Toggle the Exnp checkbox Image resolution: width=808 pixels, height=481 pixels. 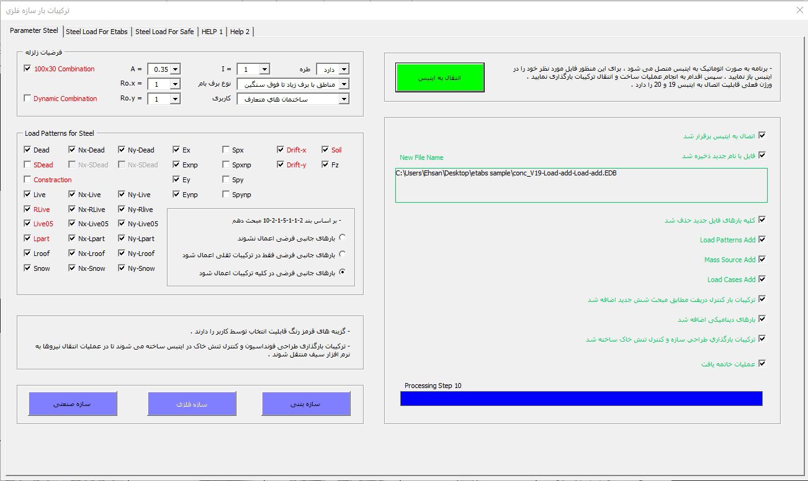coord(177,165)
